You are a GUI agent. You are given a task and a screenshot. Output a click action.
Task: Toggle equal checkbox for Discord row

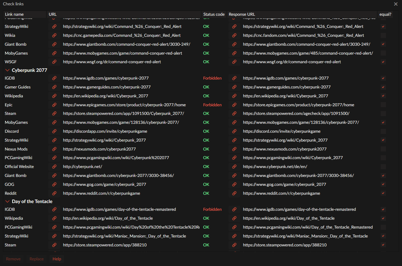pyautogui.click(x=383, y=131)
